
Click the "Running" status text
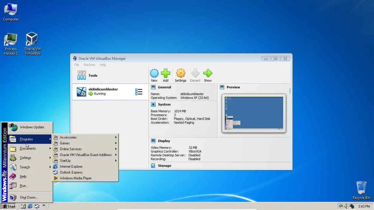pos(100,94)
